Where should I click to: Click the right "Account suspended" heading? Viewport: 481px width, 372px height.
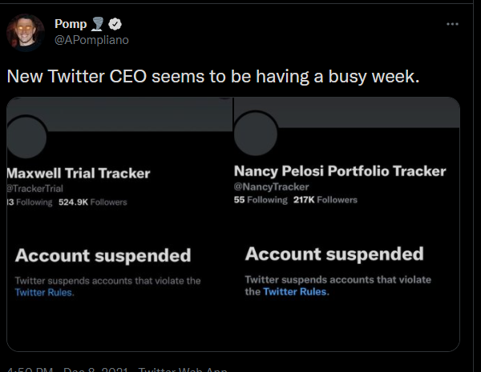[x=334, y=254]
